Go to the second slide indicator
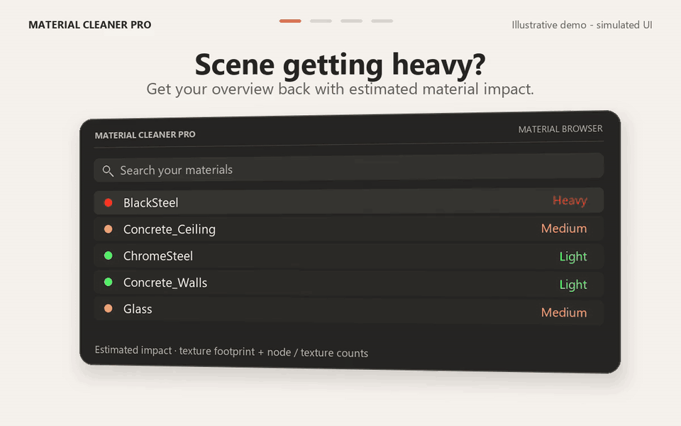The height and width of the screenshot is (426, 681). [321, 21]
